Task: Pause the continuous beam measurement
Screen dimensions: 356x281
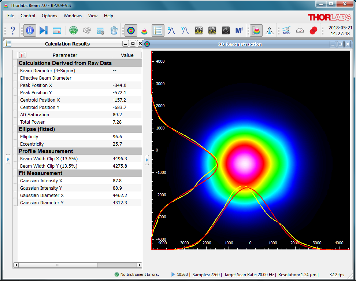Action: tap(30, 30)
